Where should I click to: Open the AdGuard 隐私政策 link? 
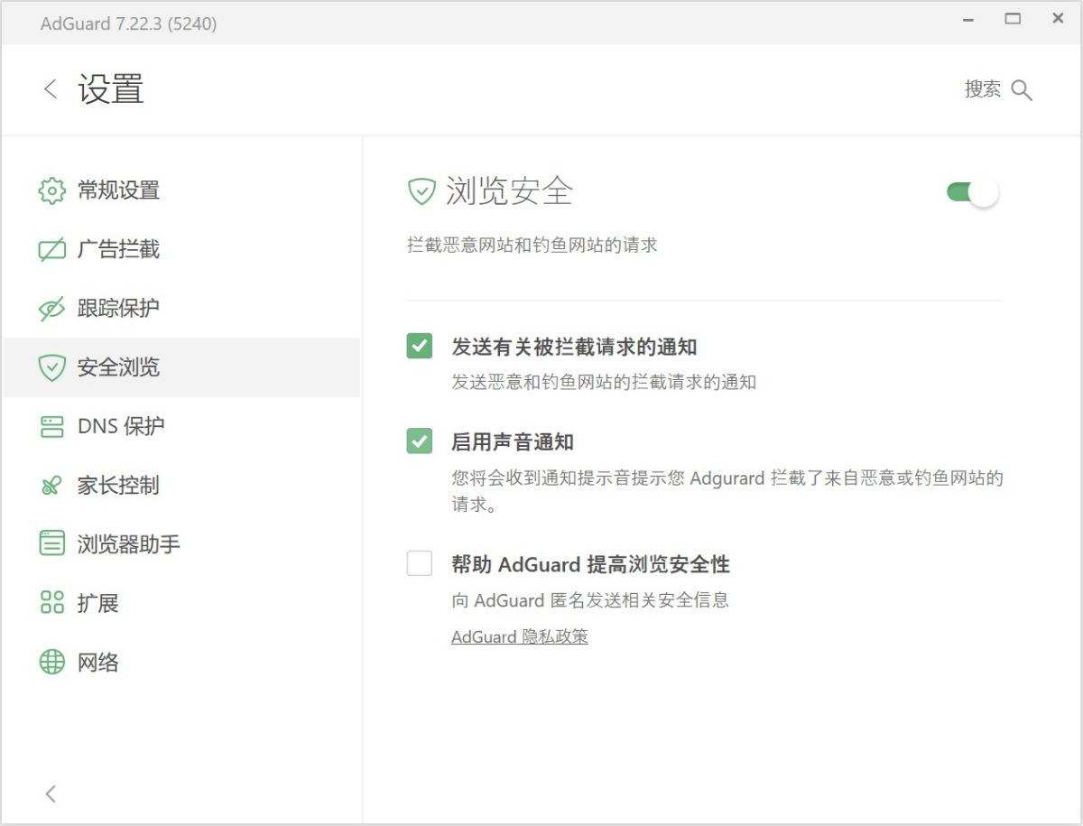[x=519, y=636]
